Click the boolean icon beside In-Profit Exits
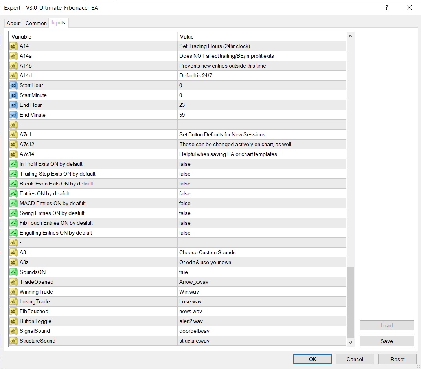 14,164
